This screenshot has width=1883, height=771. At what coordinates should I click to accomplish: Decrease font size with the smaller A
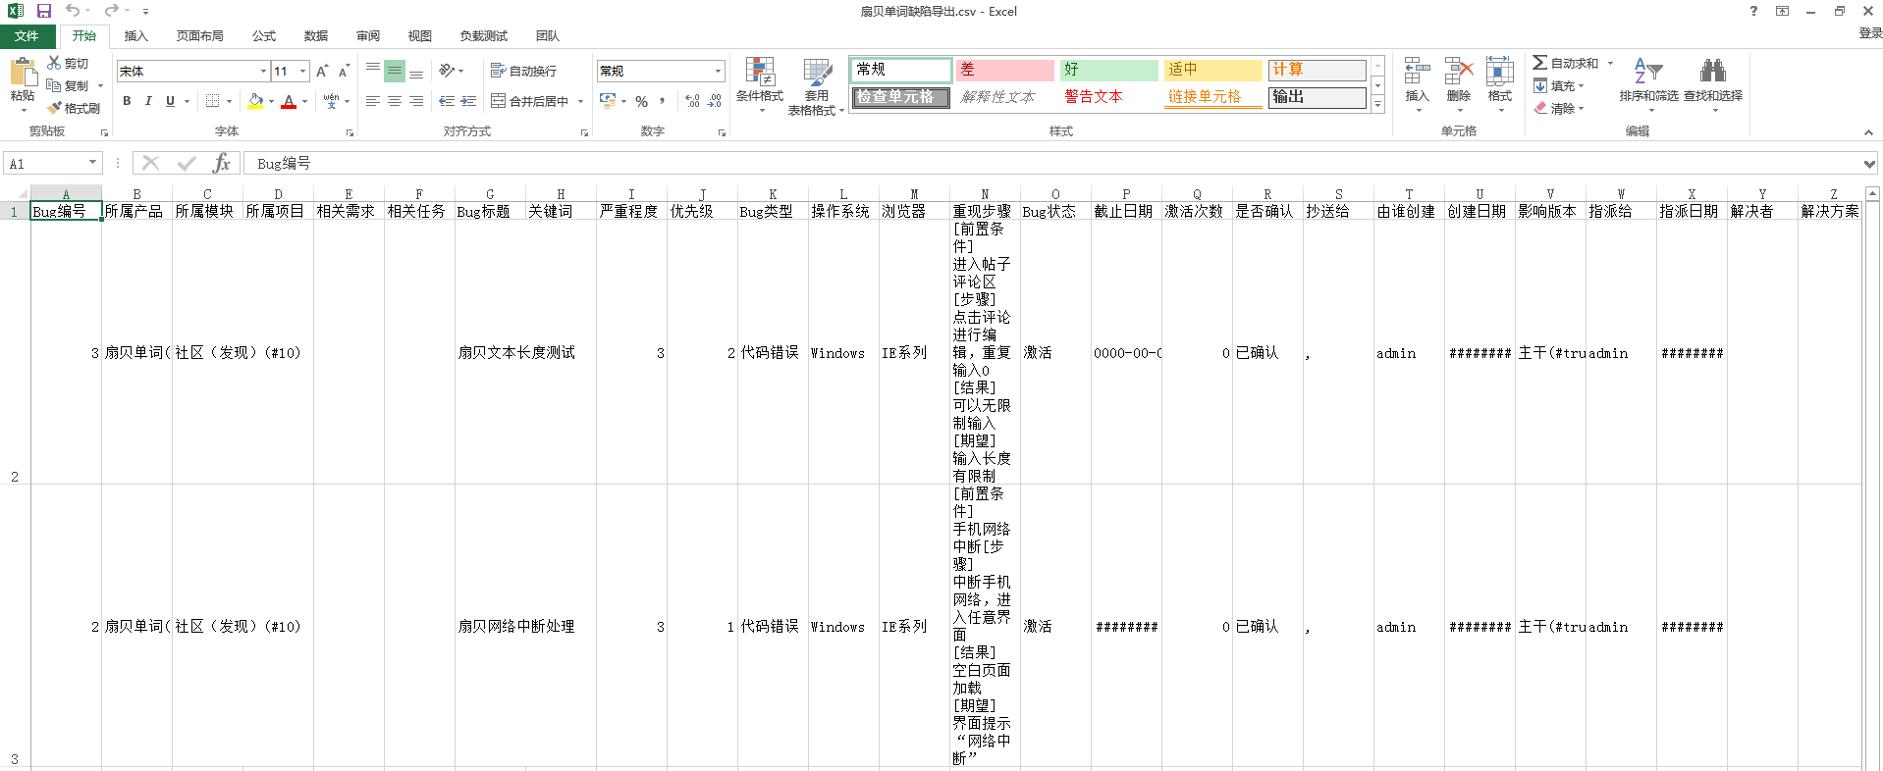(x=344, y=72)
